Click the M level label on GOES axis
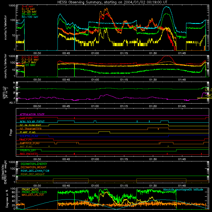Screen dimensions: 212x212 coord(14,83)
